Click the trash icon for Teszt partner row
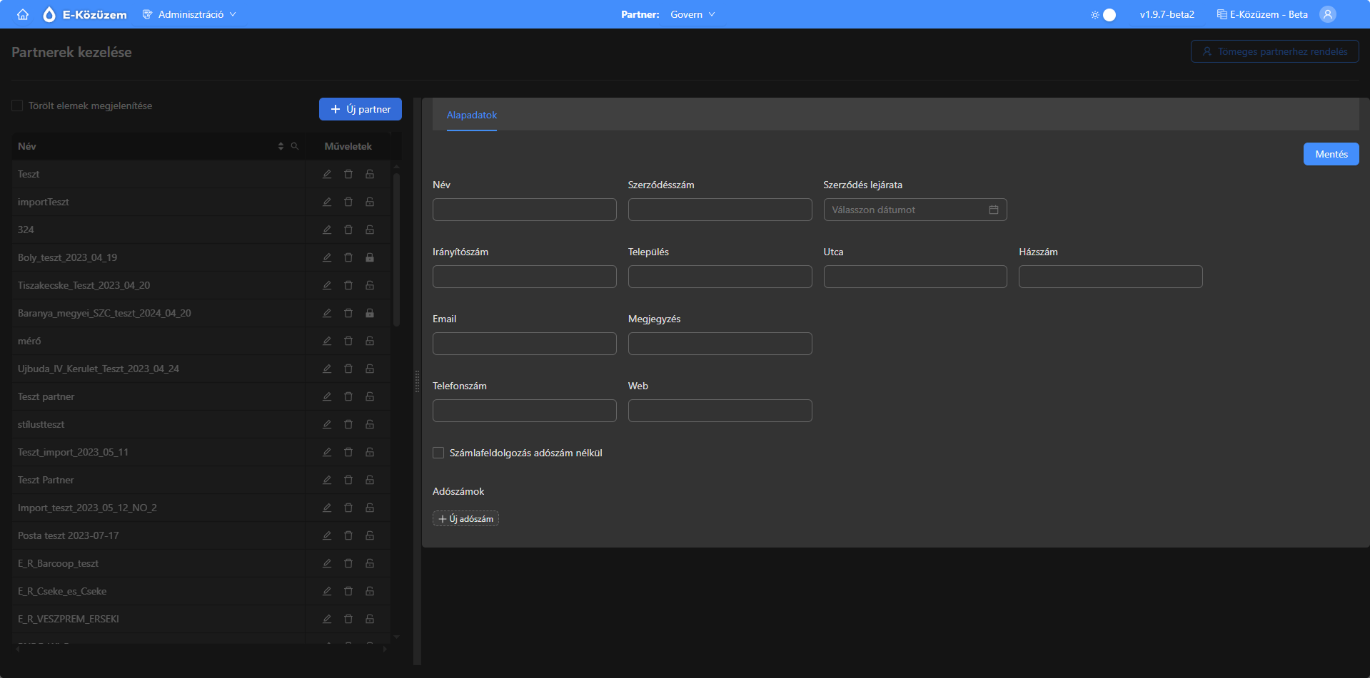This screenshot has height=678, width=1370. tap(348, 396)
